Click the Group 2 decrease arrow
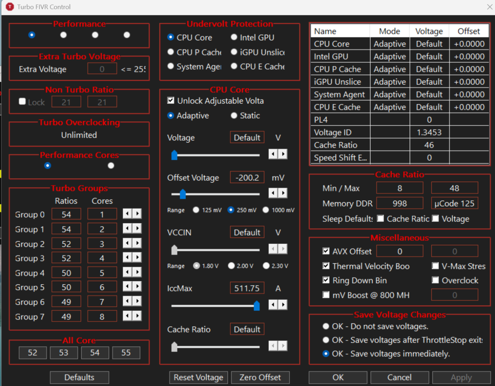Viewport: 495px width, 386px height. coord(128,243)
